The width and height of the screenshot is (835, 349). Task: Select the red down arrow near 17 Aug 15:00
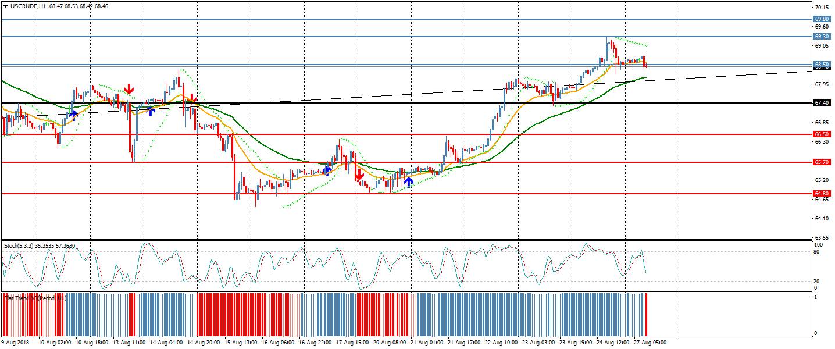click(x=359, y=174)
